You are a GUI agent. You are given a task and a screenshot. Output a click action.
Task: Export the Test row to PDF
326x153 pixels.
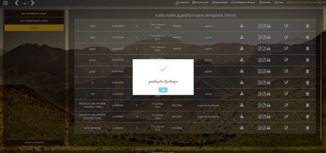[x=264, y=94]
